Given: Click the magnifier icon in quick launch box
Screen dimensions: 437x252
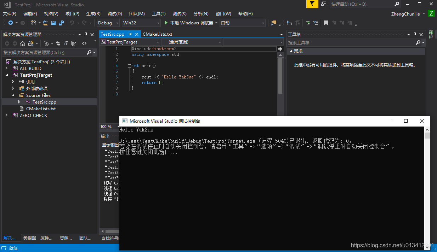Looking at the screenshot, I should coord(397,4).
